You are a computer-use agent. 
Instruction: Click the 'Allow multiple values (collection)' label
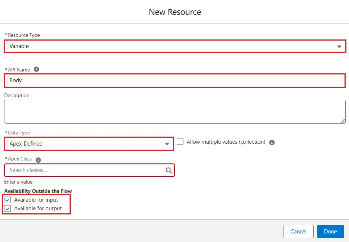(226, 142)
